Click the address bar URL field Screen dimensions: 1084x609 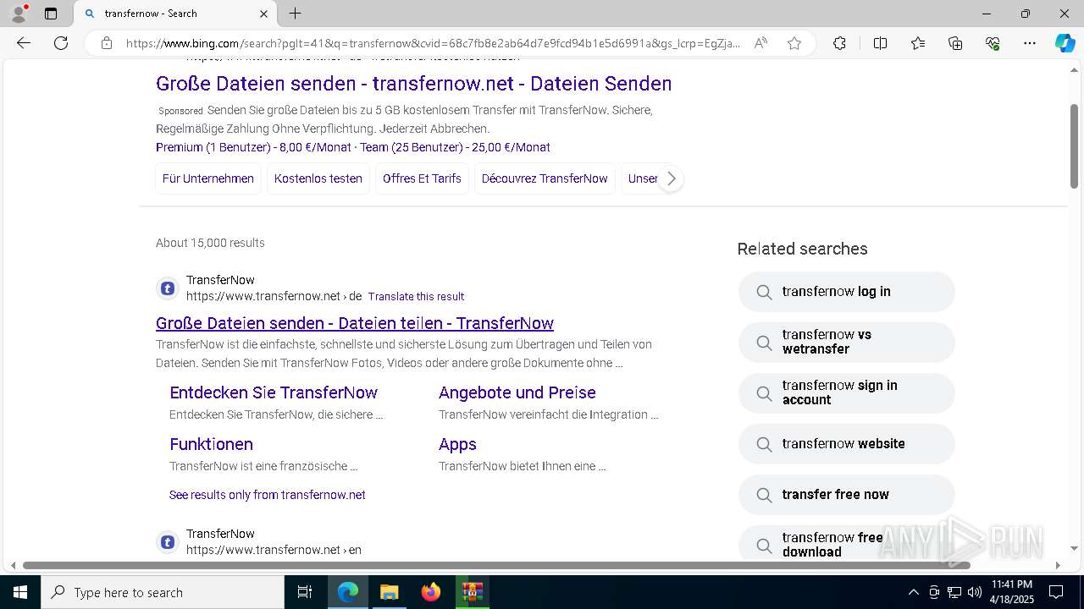432,43
